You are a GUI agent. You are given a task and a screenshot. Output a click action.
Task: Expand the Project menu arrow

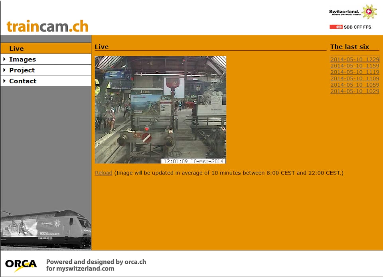pyautogui.click(x=4, y=70)
